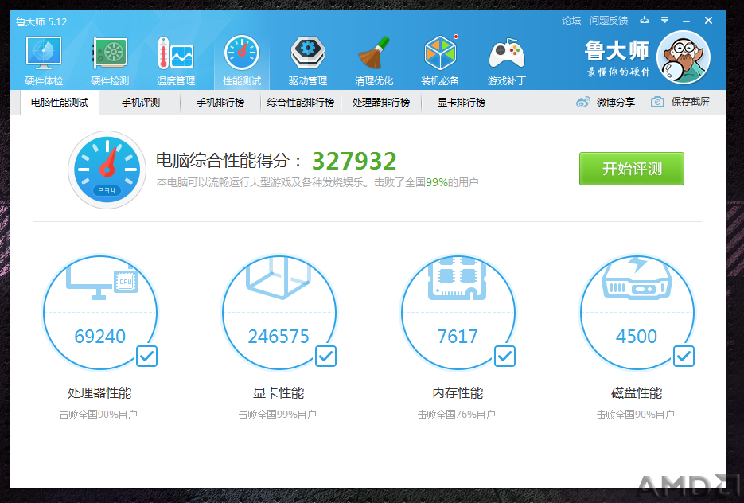Click the memory performance circle
The image size is (744, 503).
coord(458,312)
